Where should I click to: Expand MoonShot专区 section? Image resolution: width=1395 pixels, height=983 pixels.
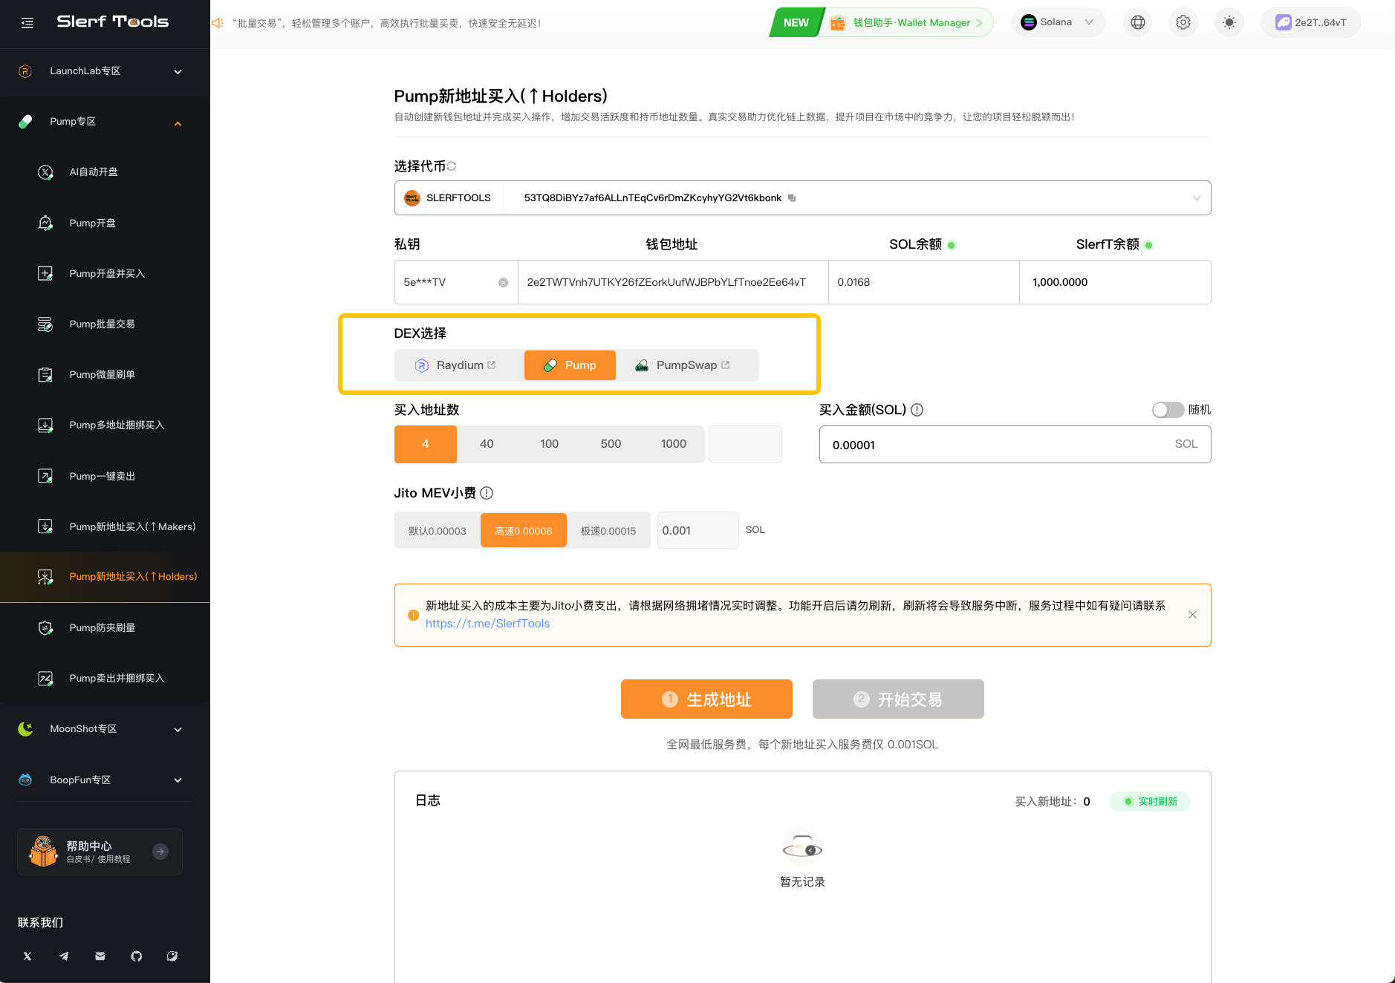tap(105, 729)
